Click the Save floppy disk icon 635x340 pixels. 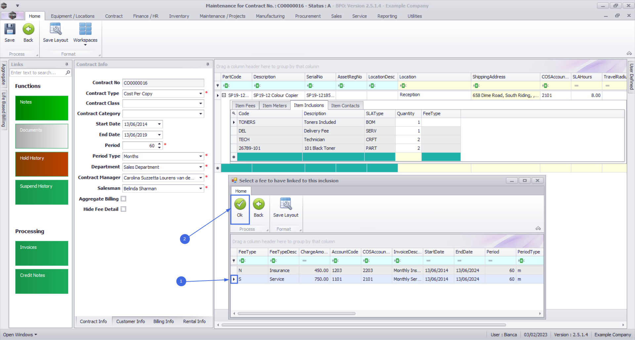(x=10, y=29)
